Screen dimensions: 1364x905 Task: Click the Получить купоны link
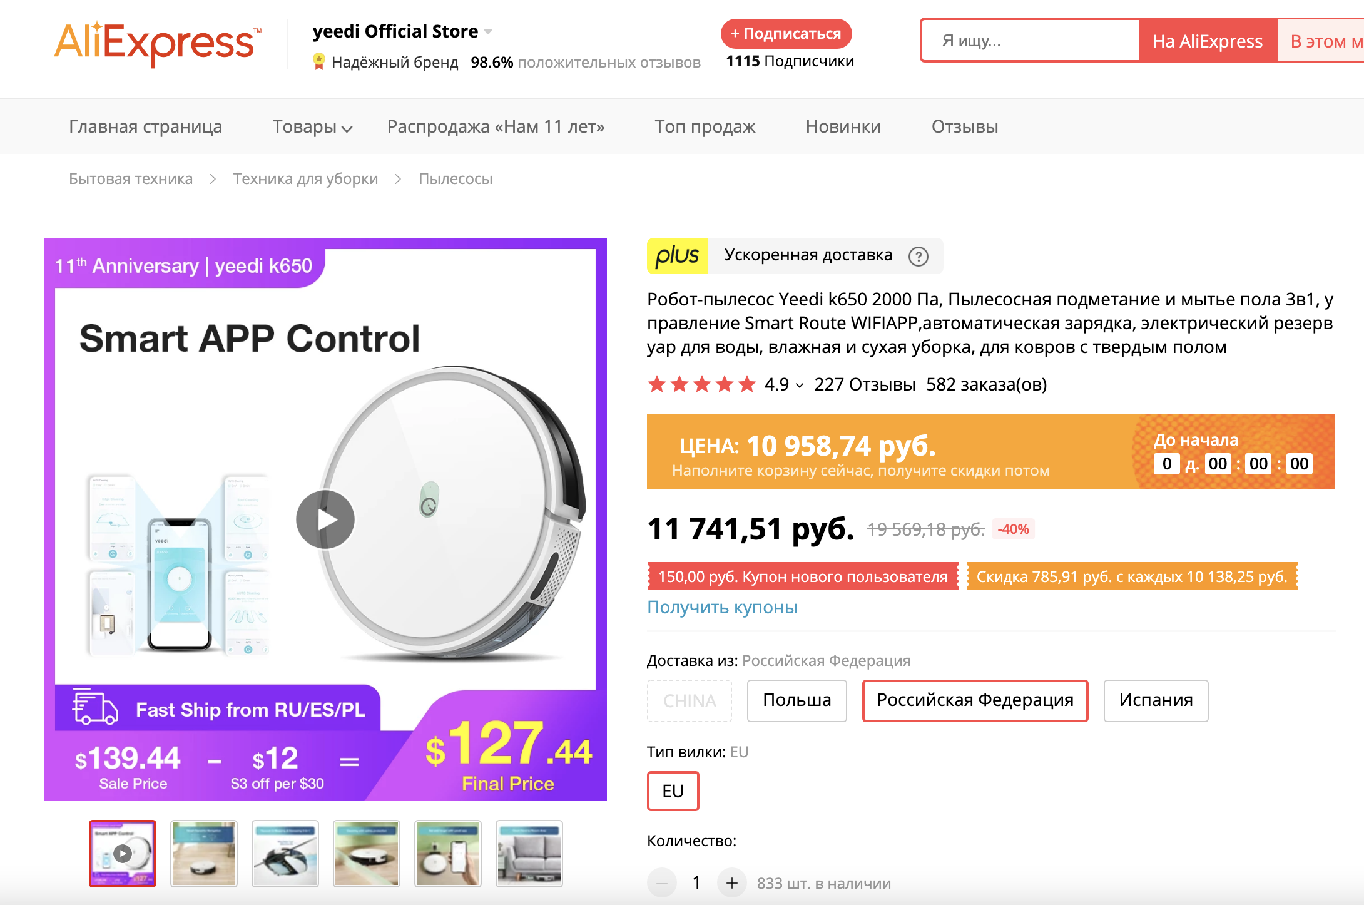click(x=722, y=607)
